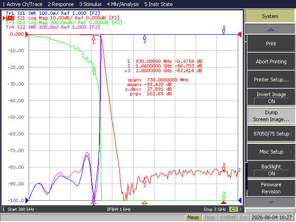Image resolution: width=296 pixels, height=222 pixels.
Task: Select trace Tr1 S11 SWR label
Action: click(53, 13)
